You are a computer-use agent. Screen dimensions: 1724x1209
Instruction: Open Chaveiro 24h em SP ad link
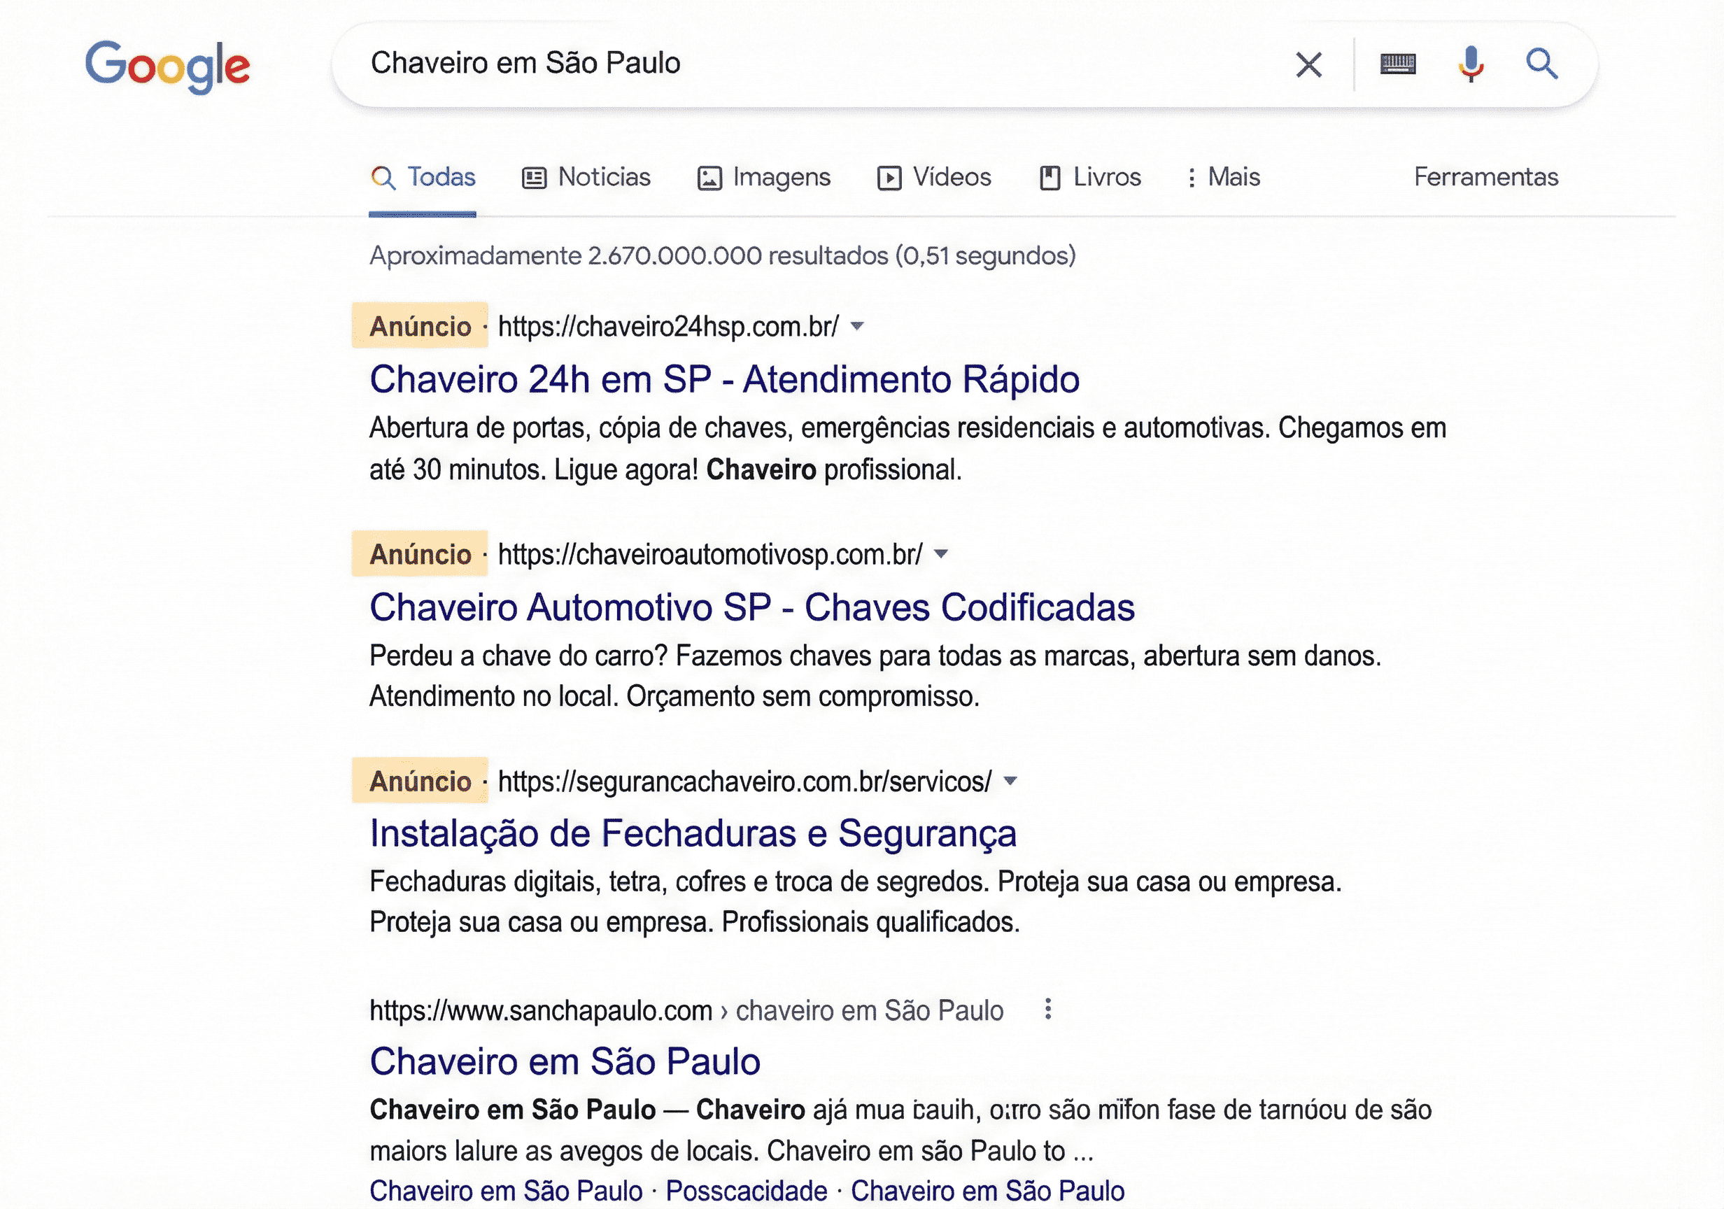(724, 379)
